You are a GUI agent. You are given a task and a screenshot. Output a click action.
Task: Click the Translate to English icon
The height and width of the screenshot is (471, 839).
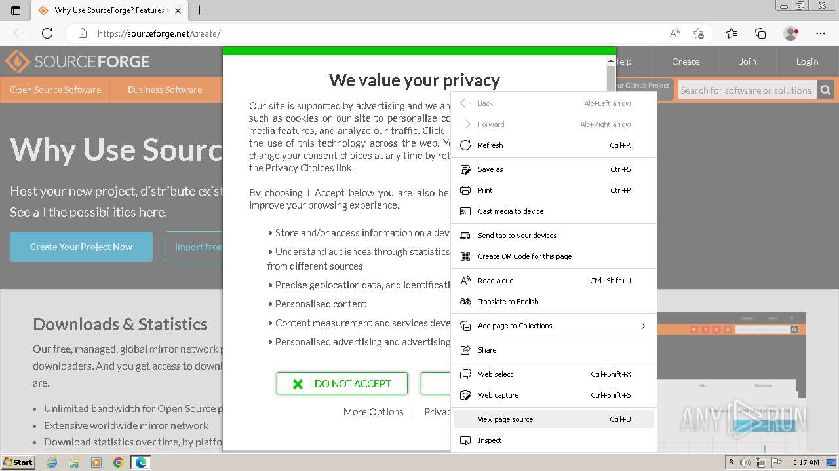[465, 302]
